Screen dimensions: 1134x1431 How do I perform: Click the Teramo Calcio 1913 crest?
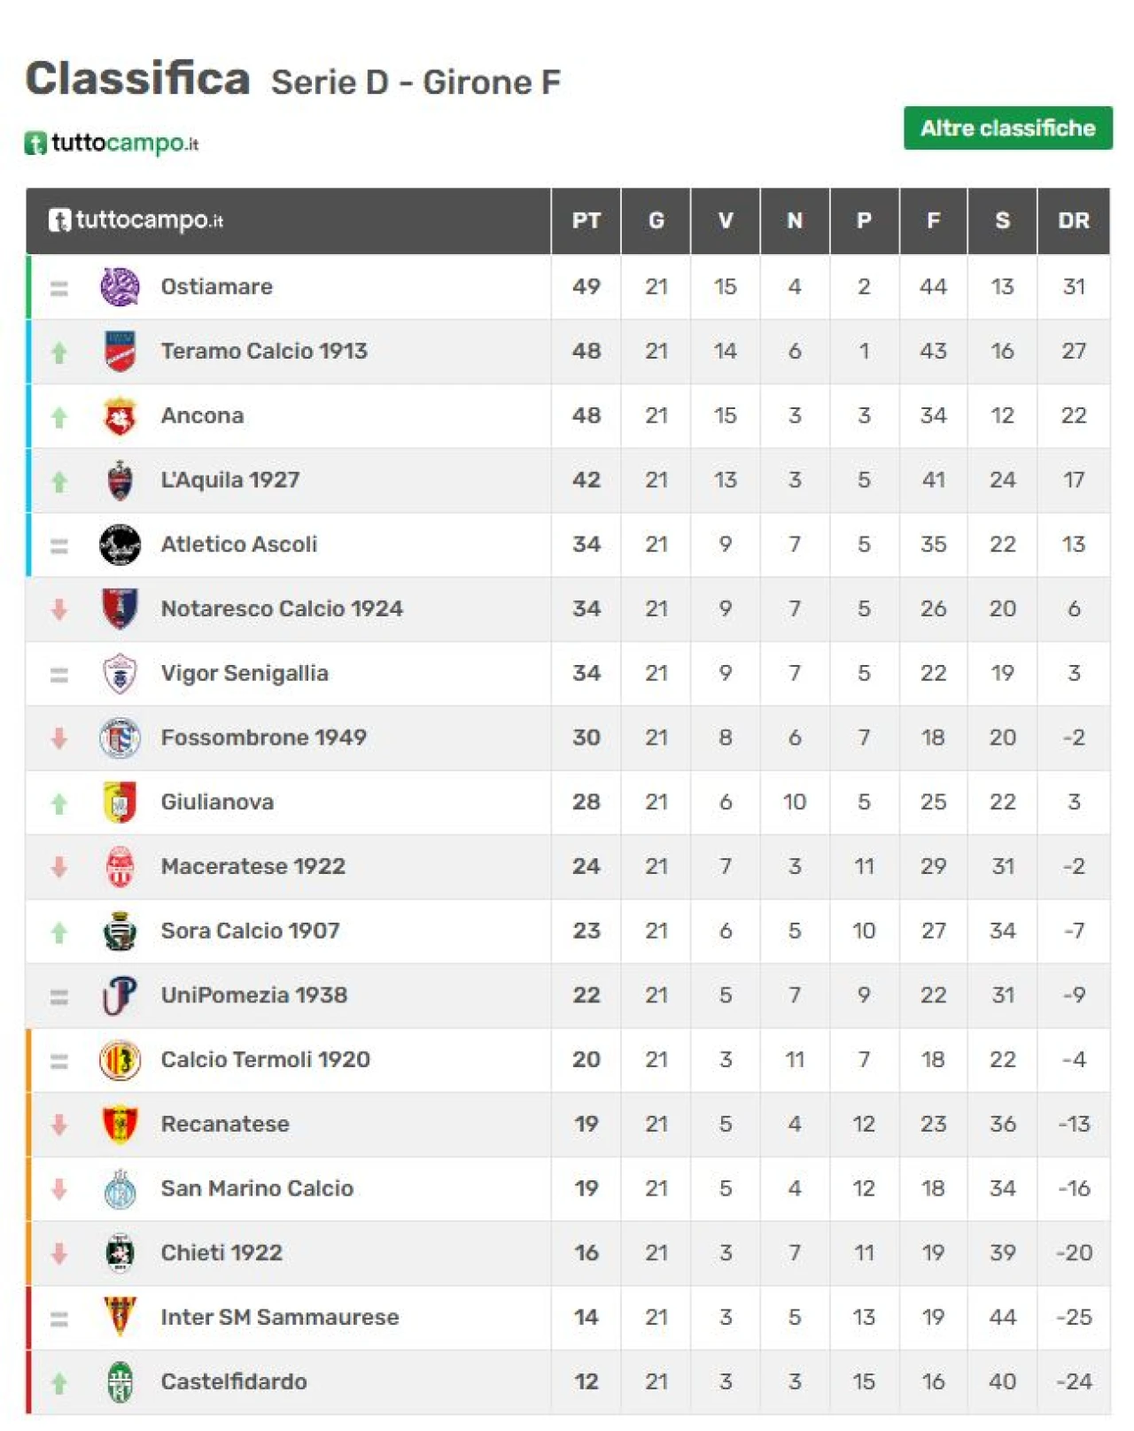point(120,352)
